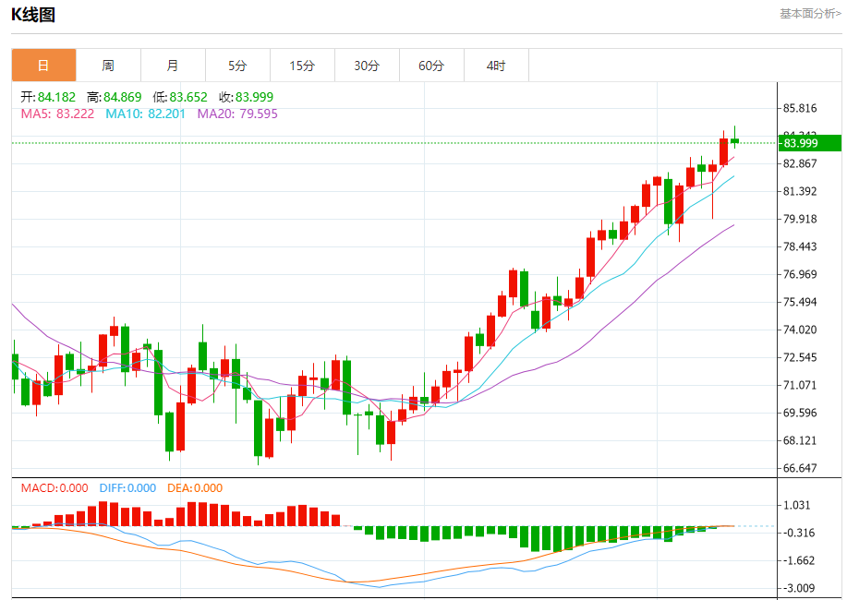
Task: Switch to the 周 weekly tab
Action: 109,66
